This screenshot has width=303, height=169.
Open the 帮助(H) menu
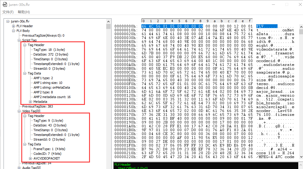(x=24, y=12)
